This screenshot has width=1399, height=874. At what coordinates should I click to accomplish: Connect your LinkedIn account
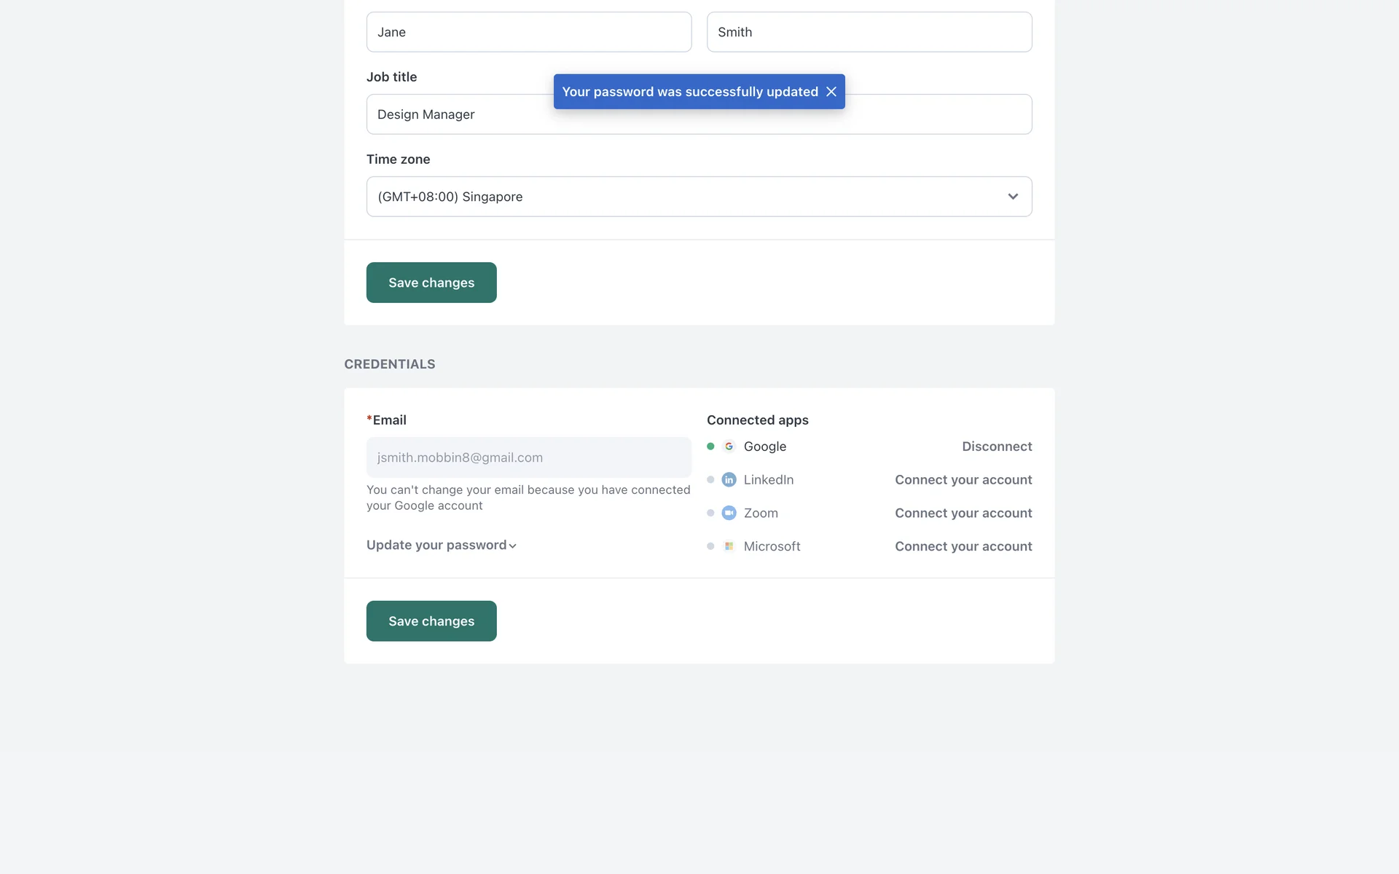coord(963,480)
